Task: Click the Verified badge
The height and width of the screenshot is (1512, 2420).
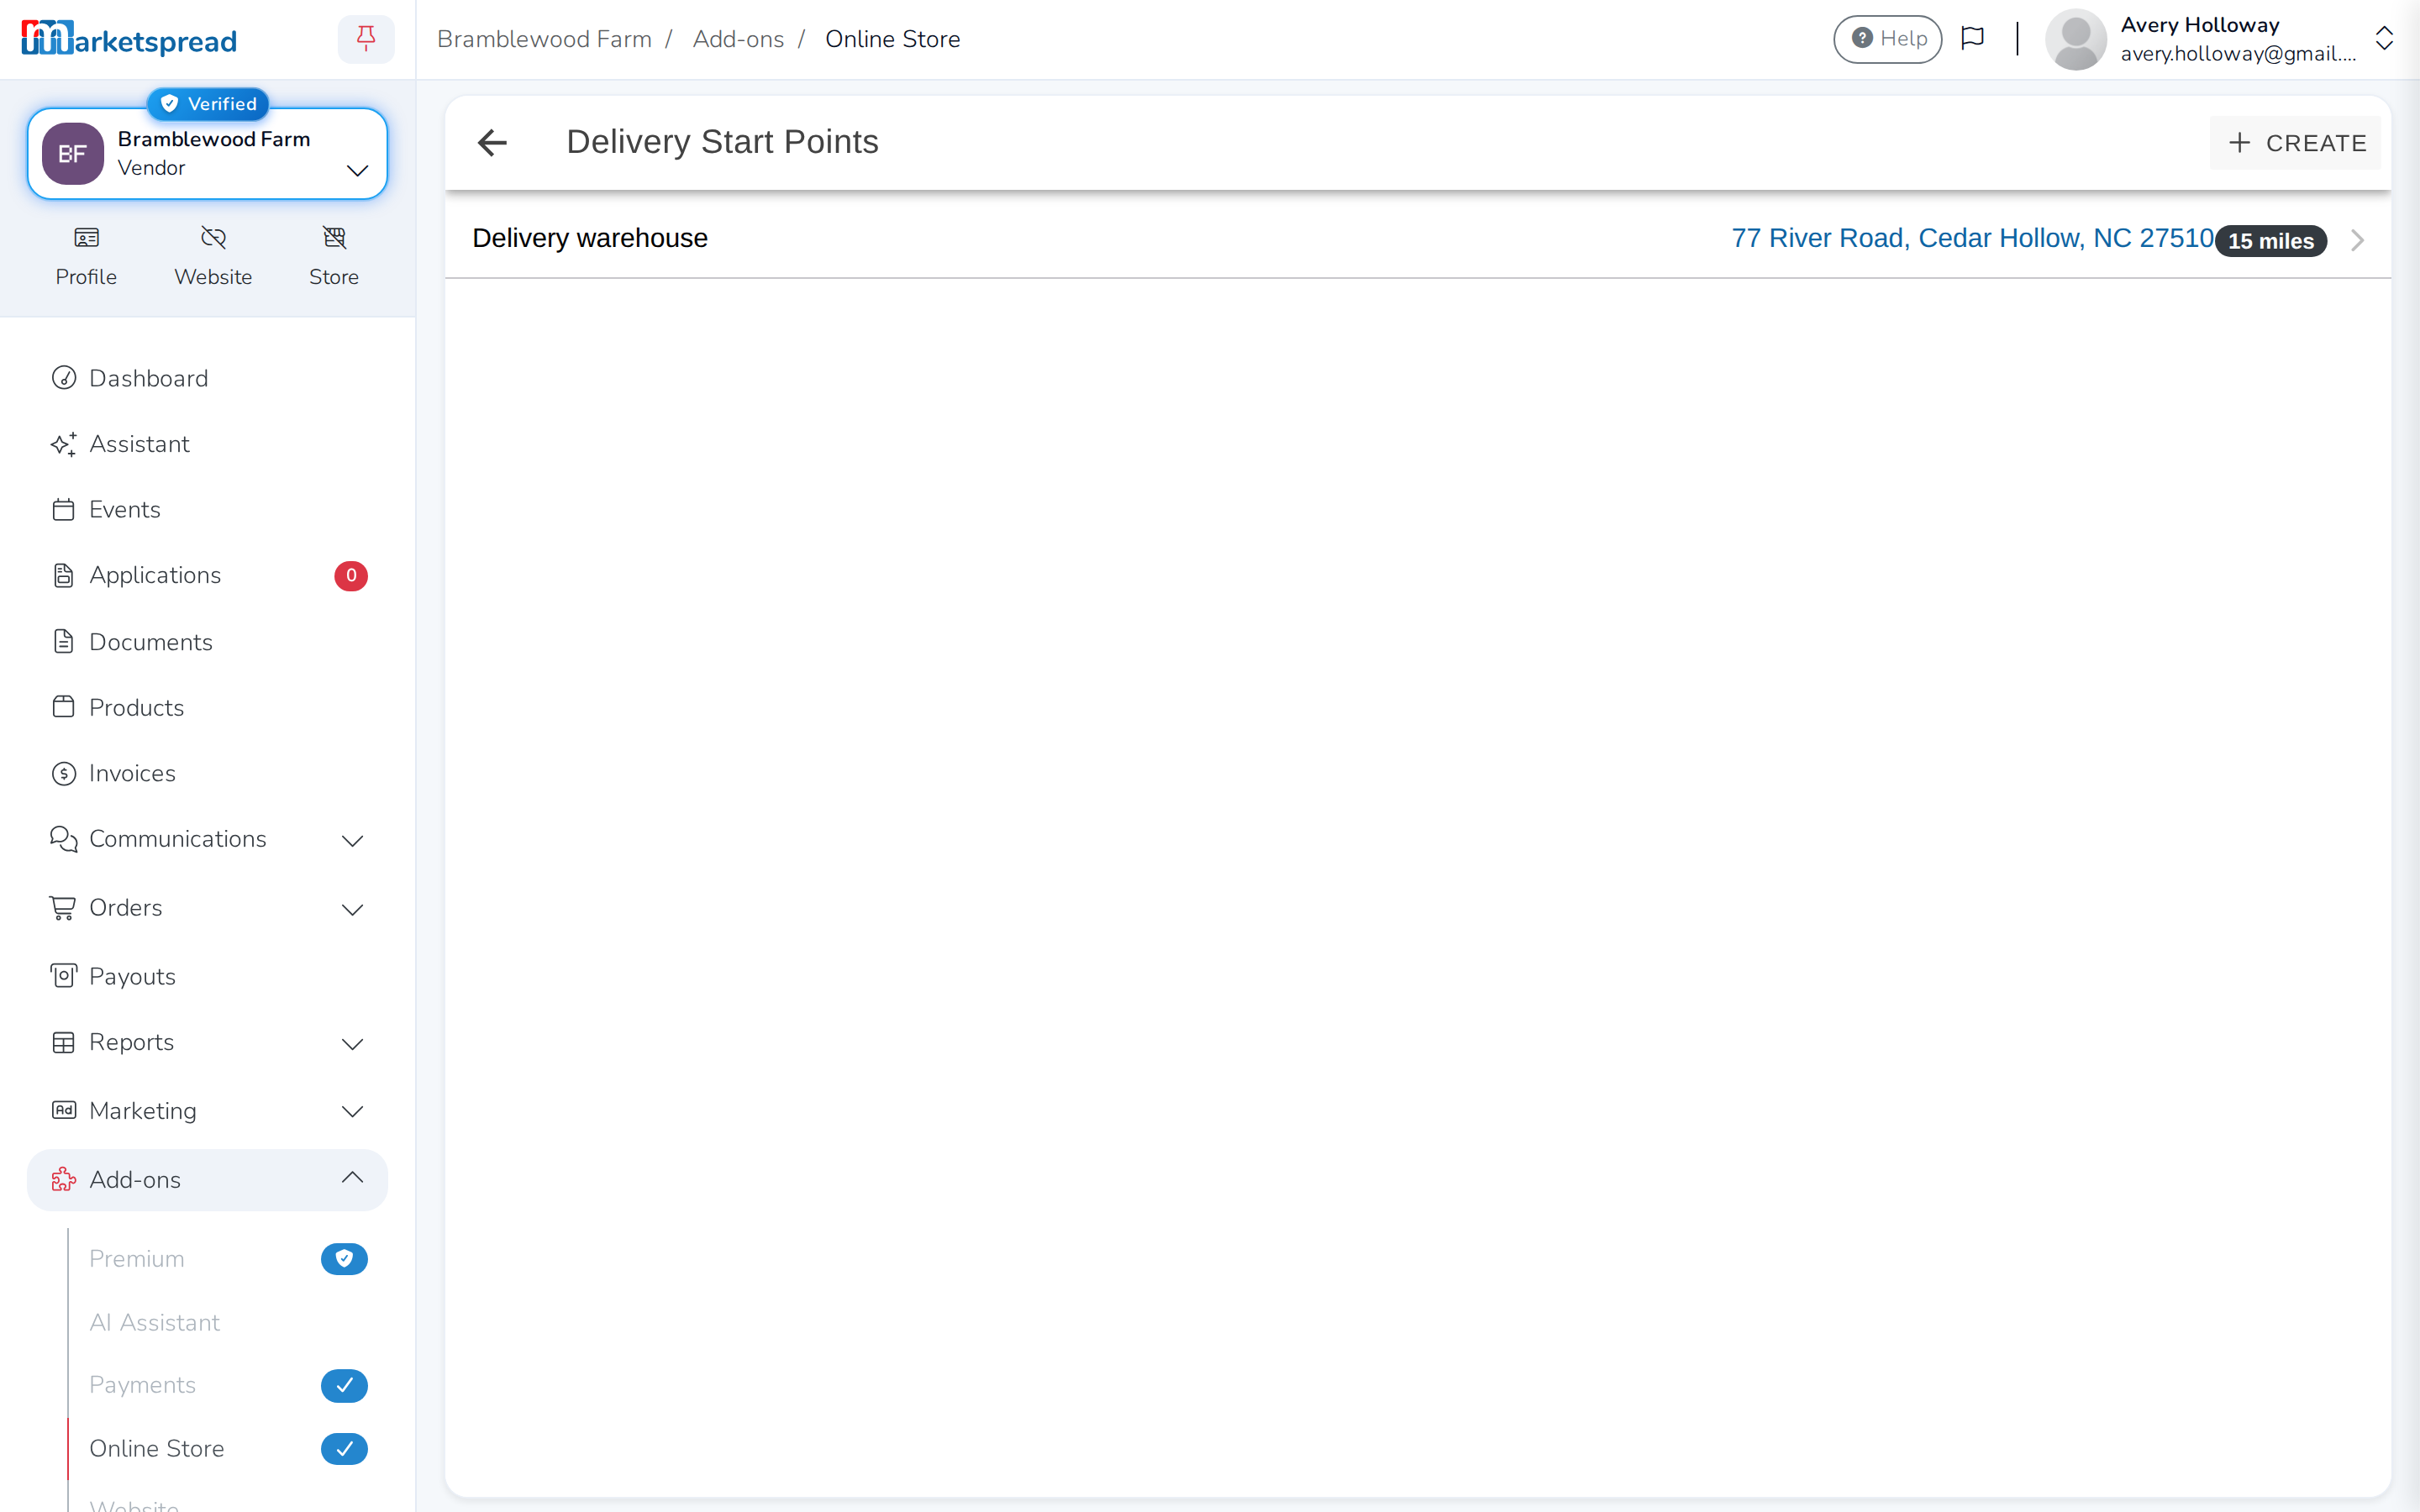Action: coord(208,104)
